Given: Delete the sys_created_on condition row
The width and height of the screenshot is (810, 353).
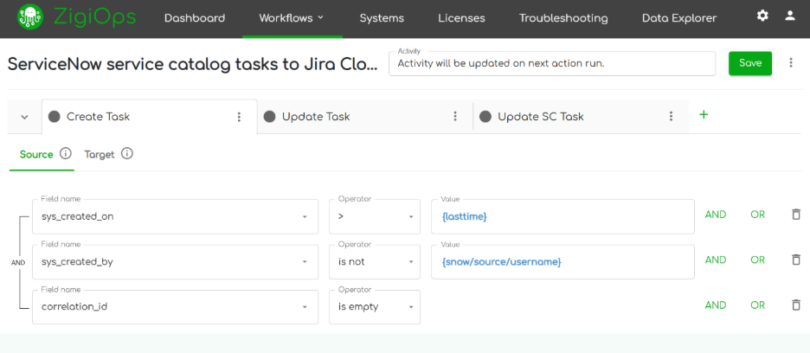Looking at the screenshot, I should tap(796, 215).
